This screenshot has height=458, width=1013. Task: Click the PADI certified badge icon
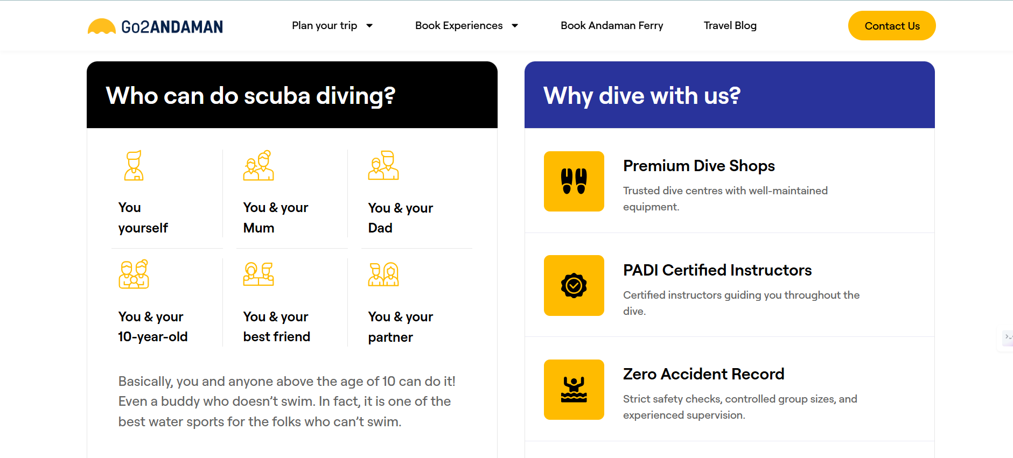(574, 285)
